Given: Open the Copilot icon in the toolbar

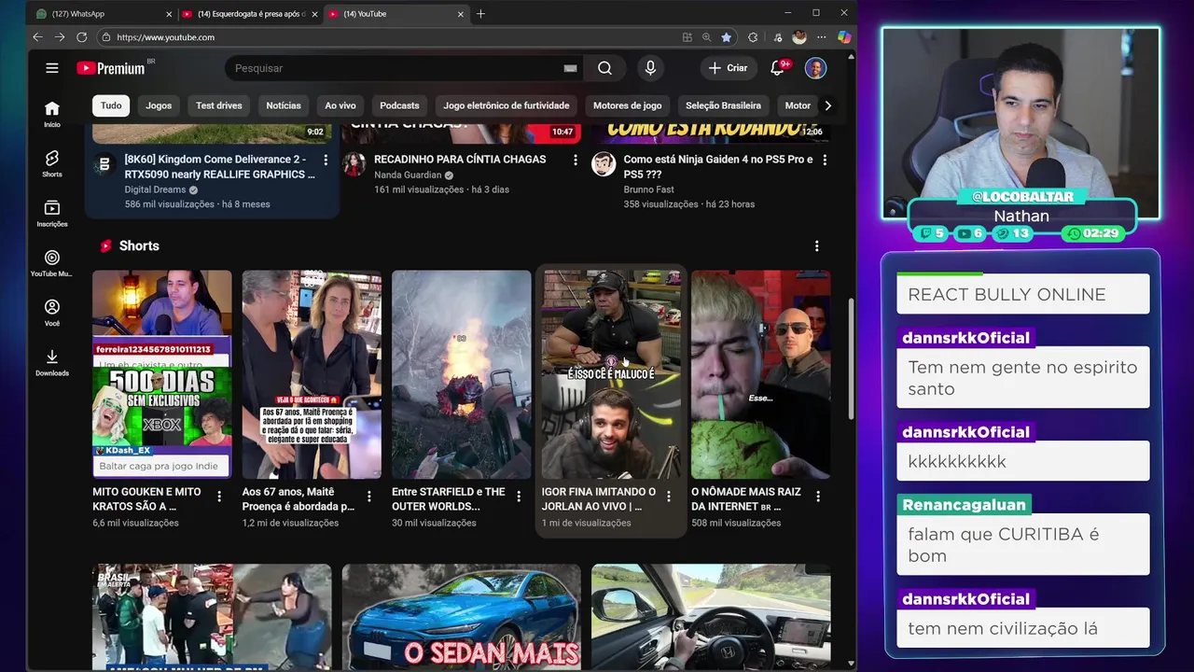Looking at the screenshot, I should [844, 37].
